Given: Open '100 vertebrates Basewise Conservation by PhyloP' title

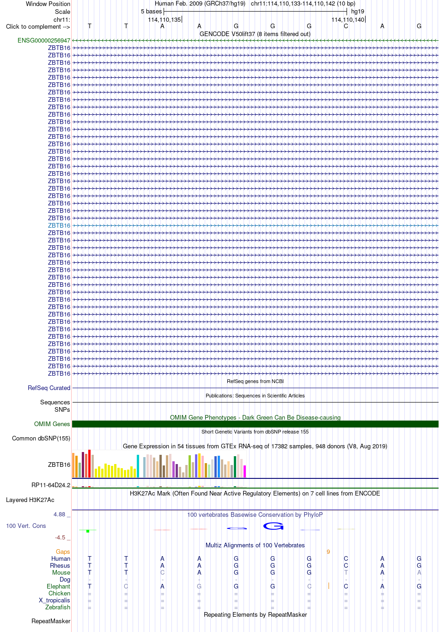Looking at the screenshot, I should pos(255,515).
